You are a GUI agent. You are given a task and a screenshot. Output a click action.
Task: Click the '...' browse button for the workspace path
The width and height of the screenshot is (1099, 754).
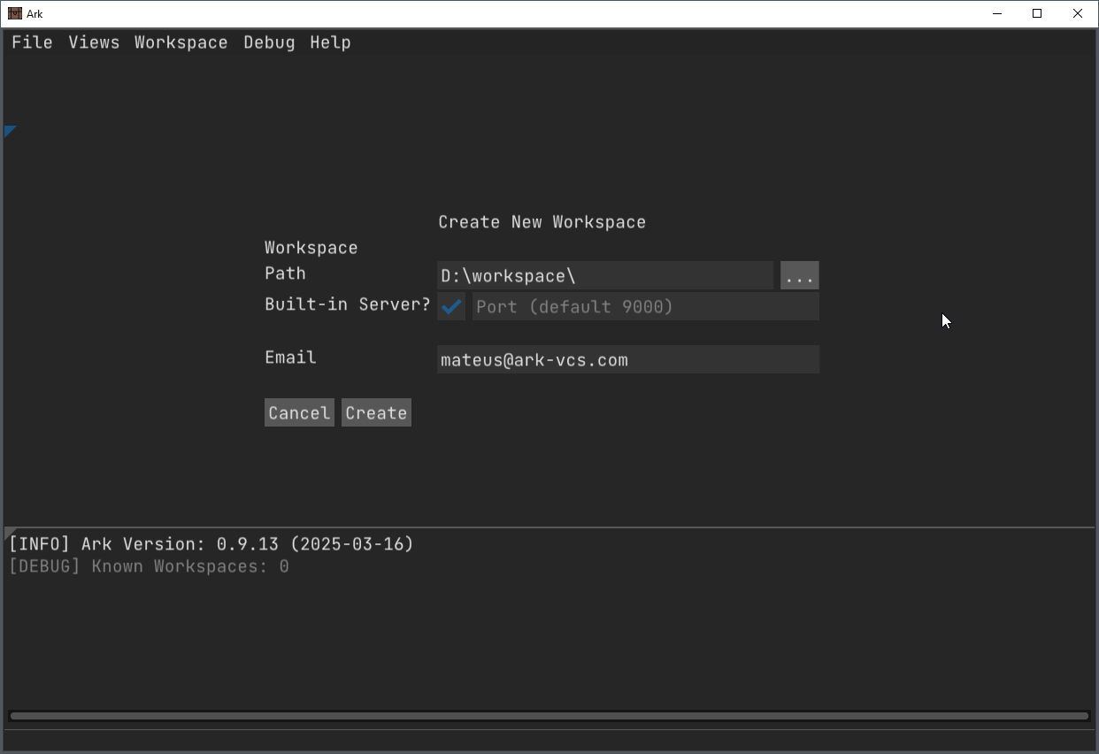(799, 276)
